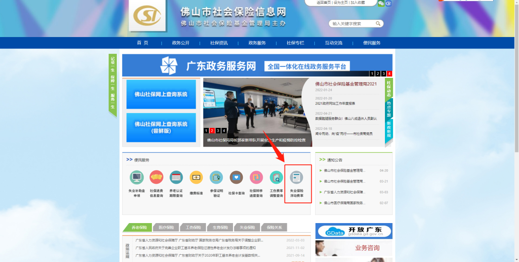Click 佛山社保网上查询系统(尝鲜版) button
This screenshot has width=519, height=262.
pyautogui.click(x=161, y=127)
